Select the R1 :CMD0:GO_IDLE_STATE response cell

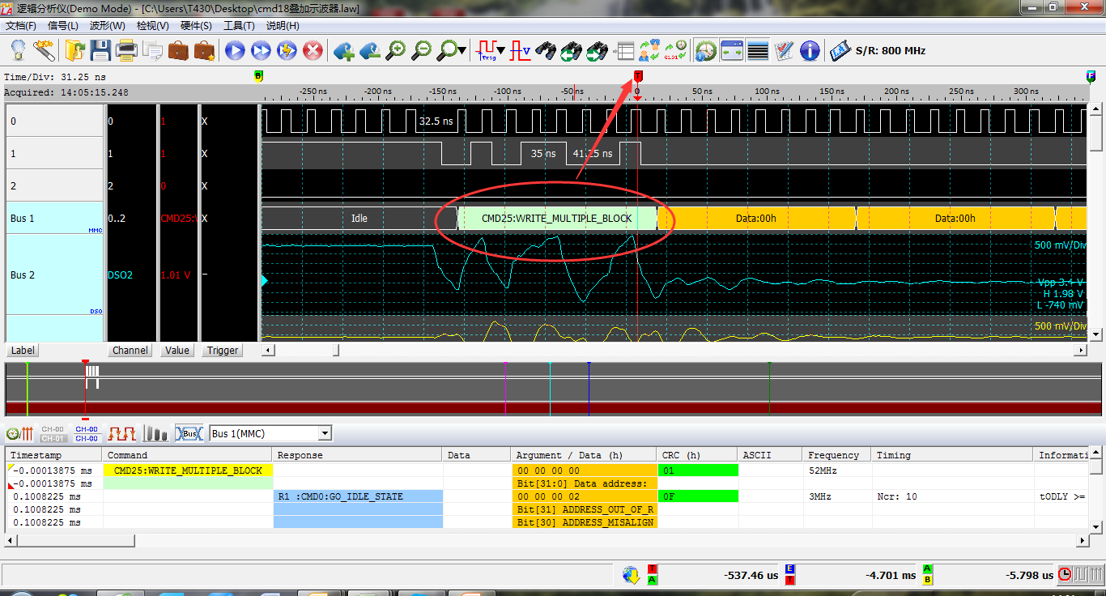pos(358,496)
